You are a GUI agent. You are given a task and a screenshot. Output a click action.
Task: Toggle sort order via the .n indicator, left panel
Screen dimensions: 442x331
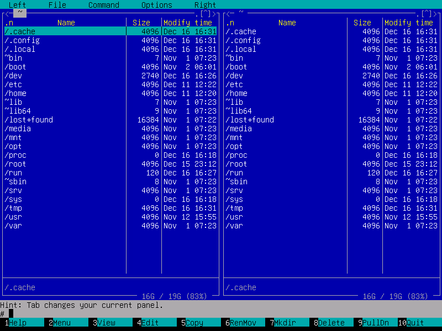pyautogui.click(x=8, y=23)
